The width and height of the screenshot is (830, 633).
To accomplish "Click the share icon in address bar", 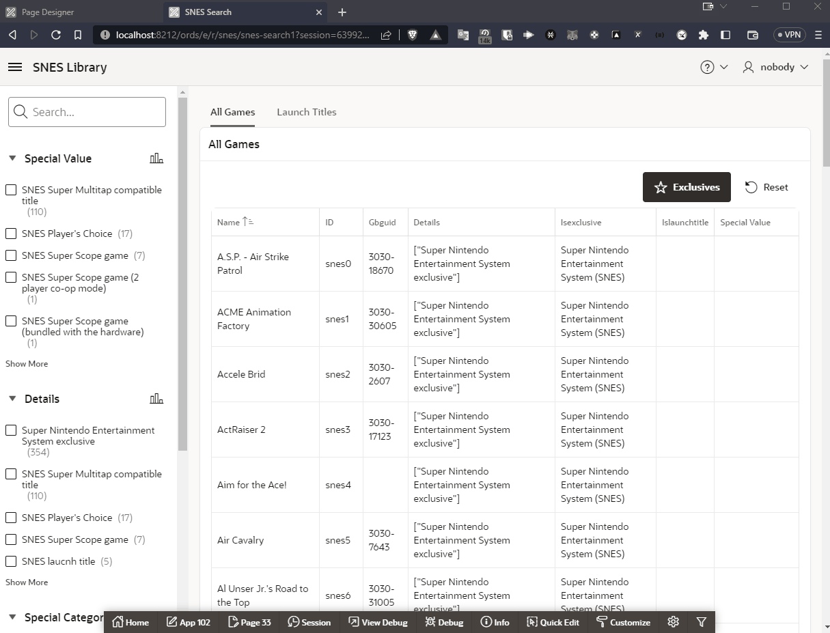I will pyautogui.click(x=386, y=35).
